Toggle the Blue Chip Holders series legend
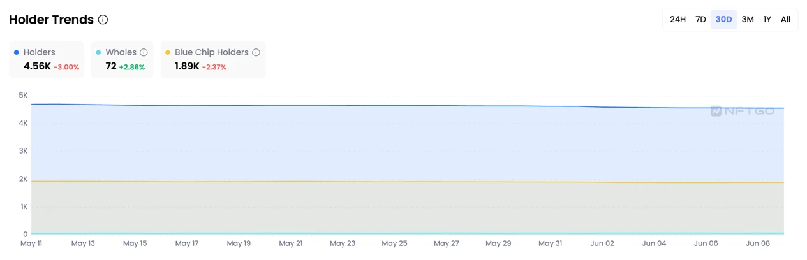Viewport: 807px width, 260px height. [x=211, y=52]
